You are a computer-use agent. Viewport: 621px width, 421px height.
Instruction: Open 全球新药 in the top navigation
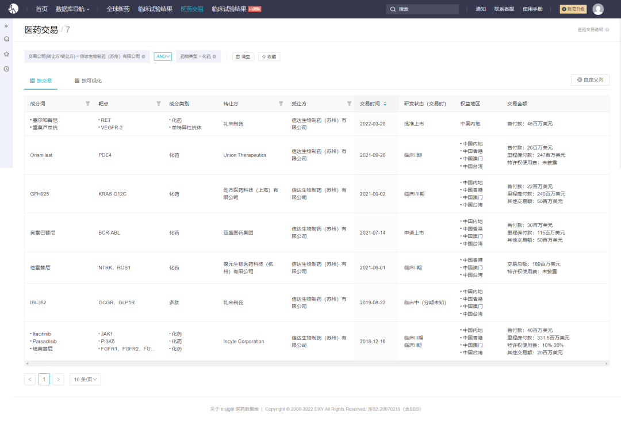(x=118, y=9)
